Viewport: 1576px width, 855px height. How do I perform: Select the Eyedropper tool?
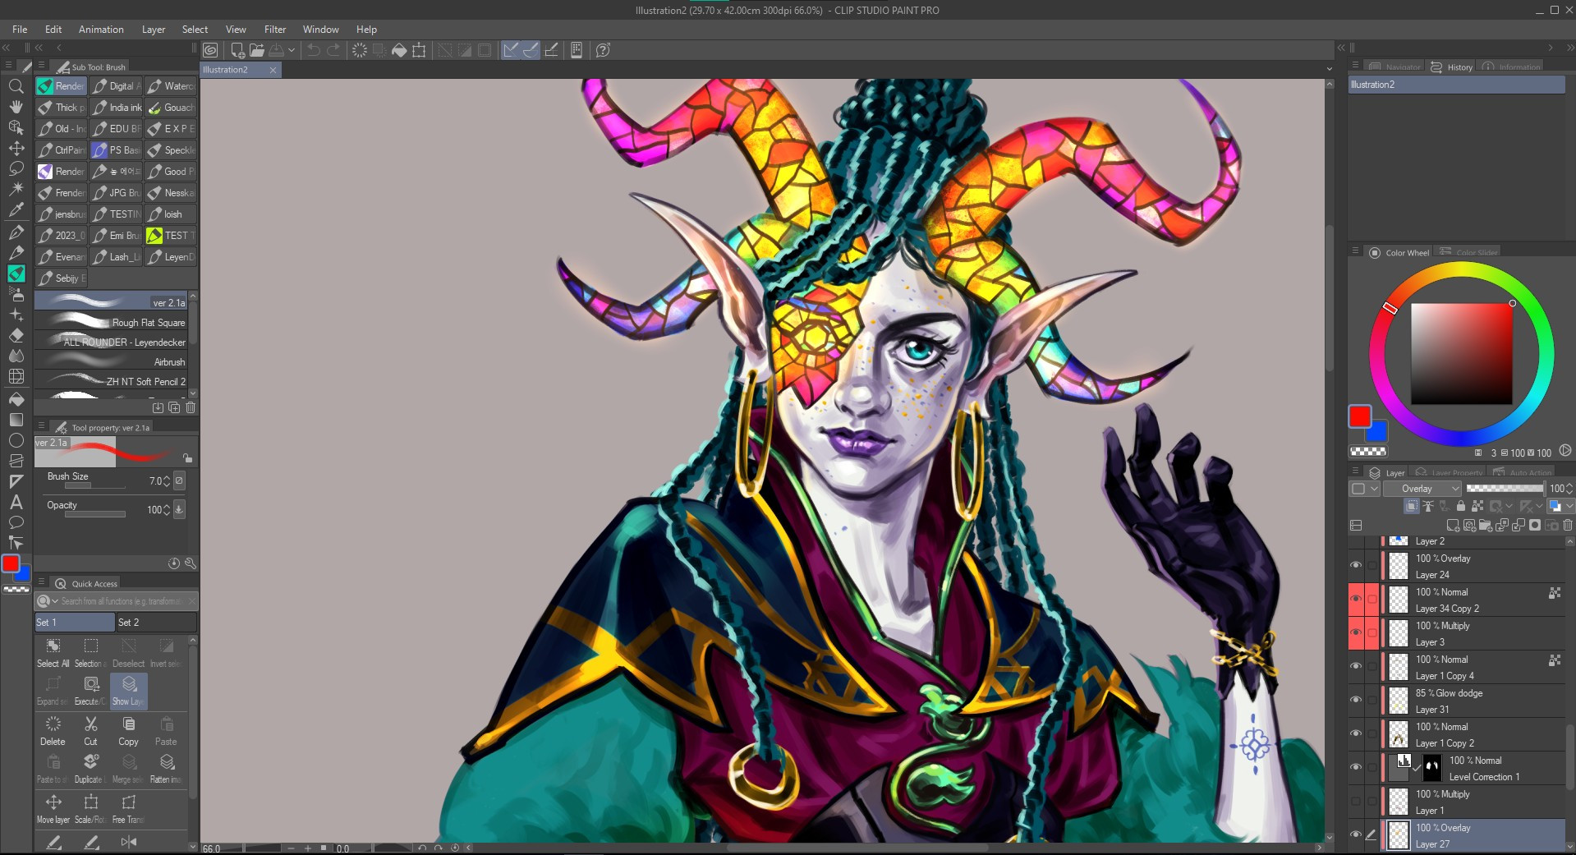(x=16, y=210)
